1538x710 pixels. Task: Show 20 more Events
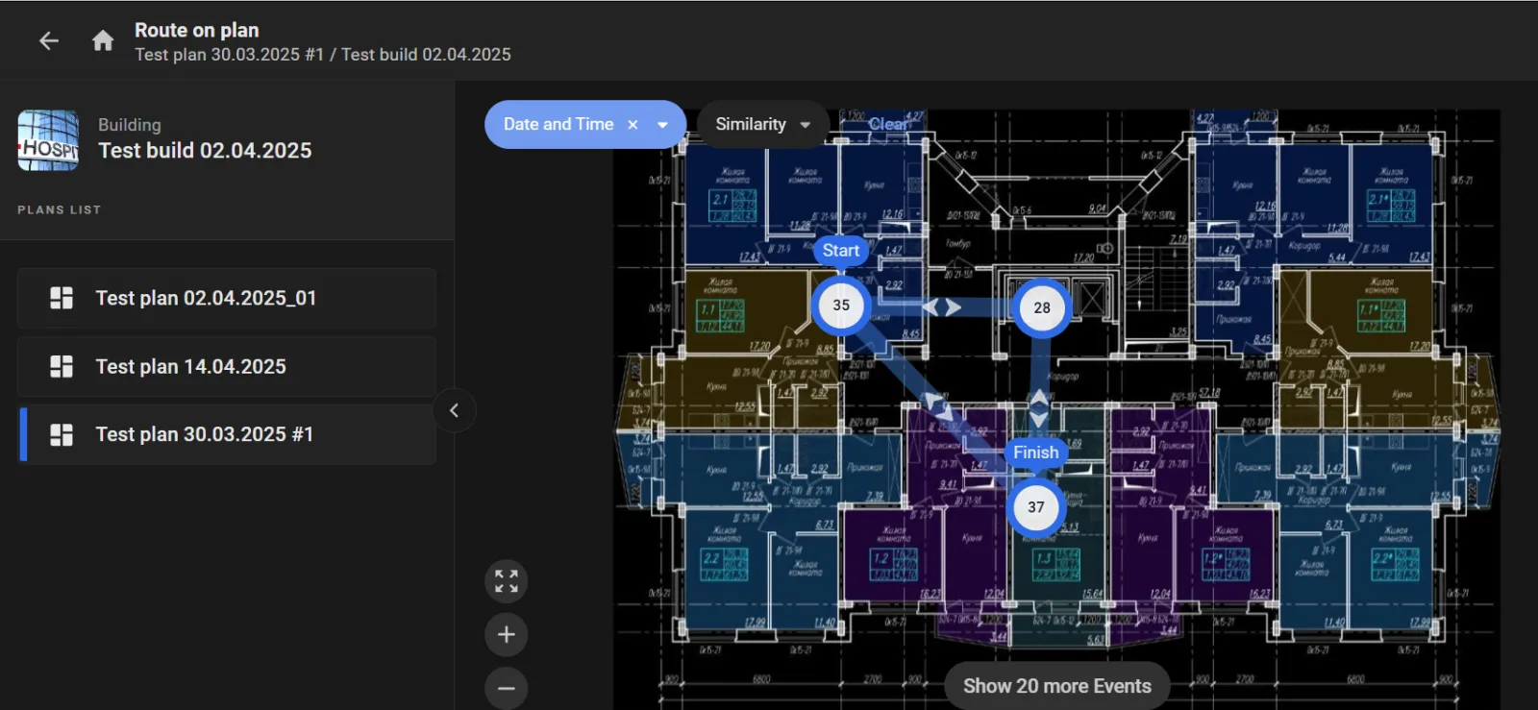pos(1057,686)
